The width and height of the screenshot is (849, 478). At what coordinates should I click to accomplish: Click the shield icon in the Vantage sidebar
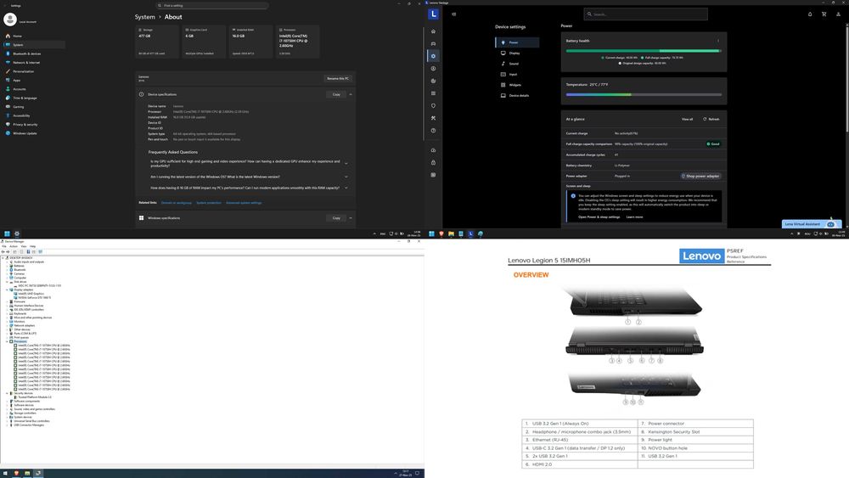[433, 105]
